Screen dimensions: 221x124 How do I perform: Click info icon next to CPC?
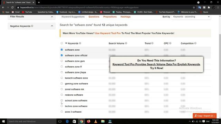[170, 43]
